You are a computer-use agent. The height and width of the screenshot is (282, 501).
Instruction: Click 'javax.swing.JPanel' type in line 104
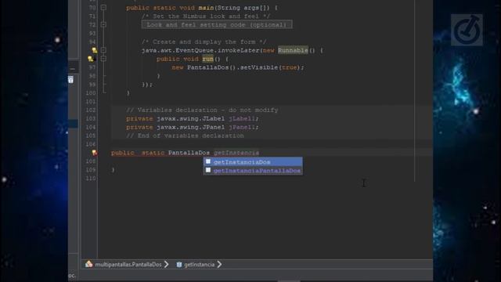click(191, 127)
